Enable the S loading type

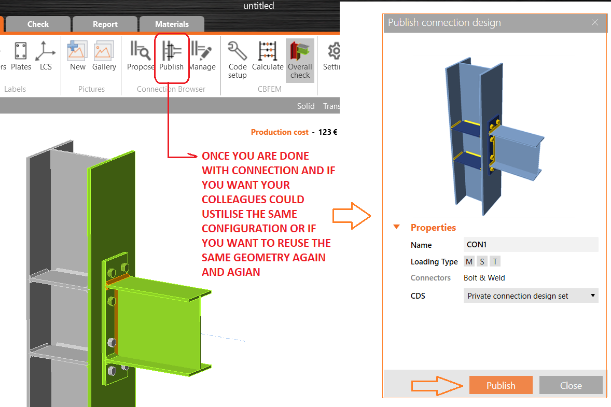pos(481,261)
